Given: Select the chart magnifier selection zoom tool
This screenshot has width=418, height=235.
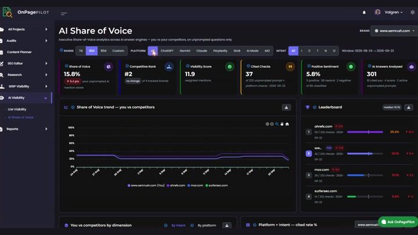Looking at the screenshot, I should [x=277, y=124].
